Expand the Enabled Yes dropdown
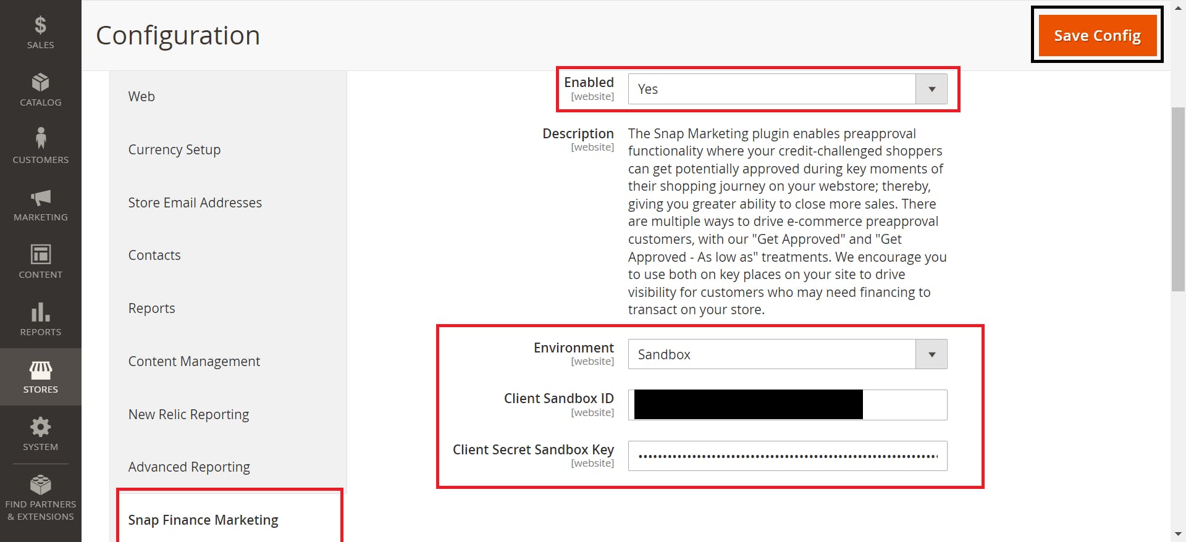This screenshot has height=542, width=1186. pos(788,89)
